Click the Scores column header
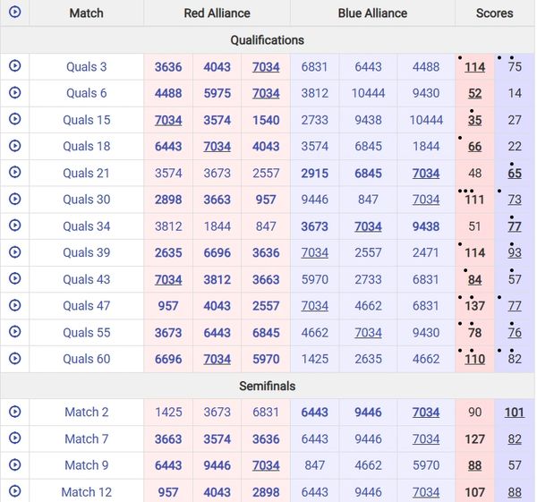Screen dimensions: 537x502 [494, 13]
